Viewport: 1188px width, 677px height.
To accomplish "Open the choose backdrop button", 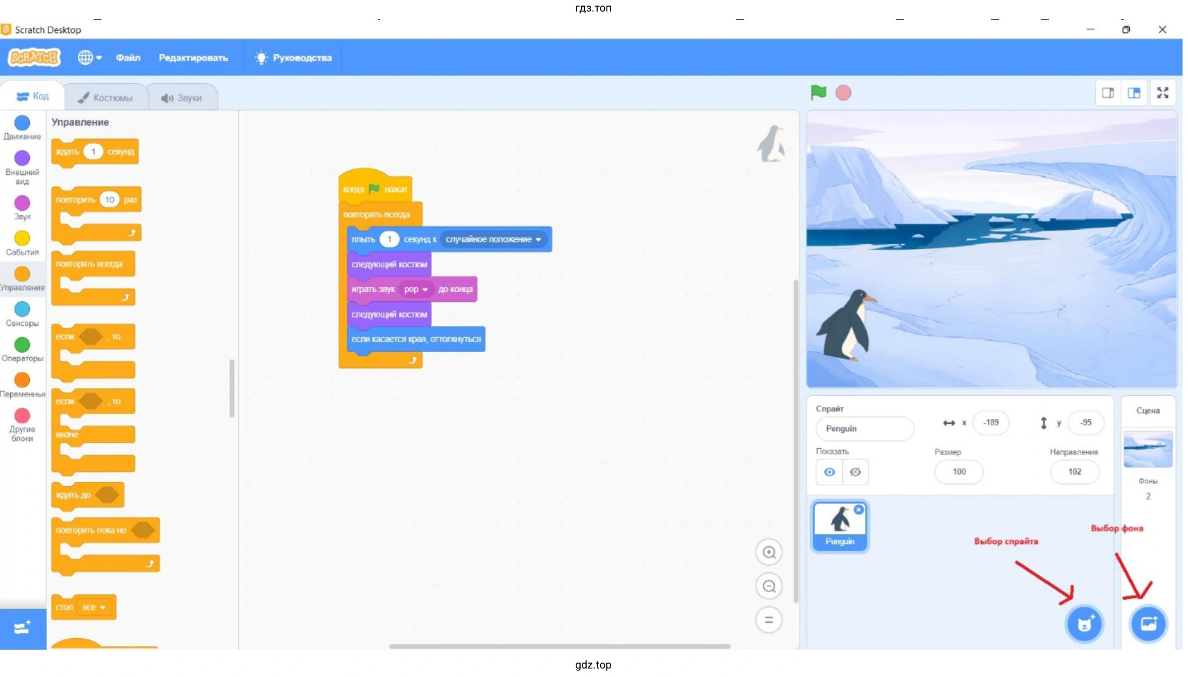I will point(1147,624).
